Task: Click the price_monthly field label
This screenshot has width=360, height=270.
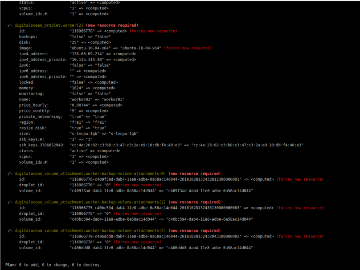Action: pyautogui.click(x=35, y=111)
